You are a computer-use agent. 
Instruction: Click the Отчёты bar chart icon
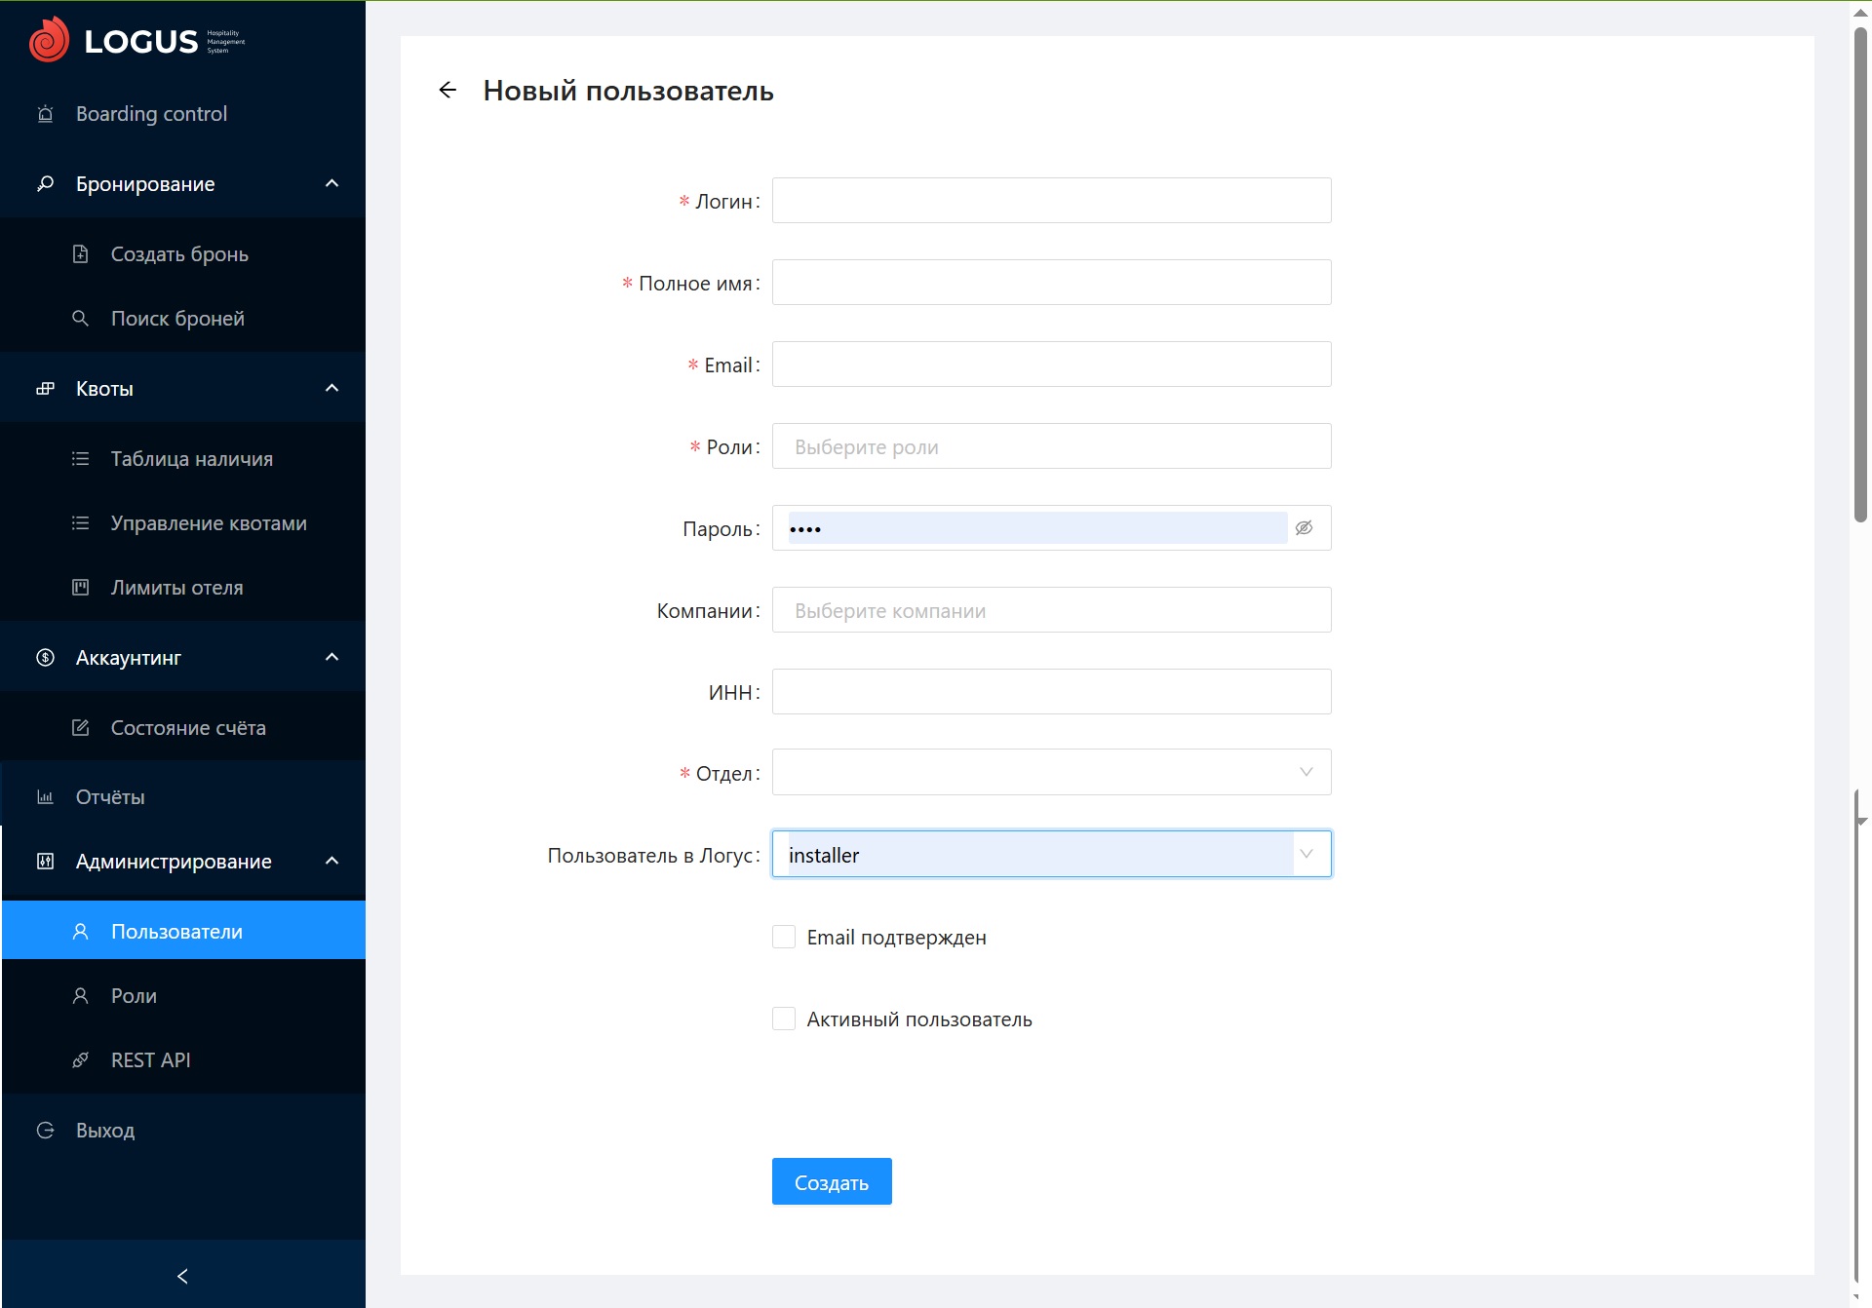[45, 797]
